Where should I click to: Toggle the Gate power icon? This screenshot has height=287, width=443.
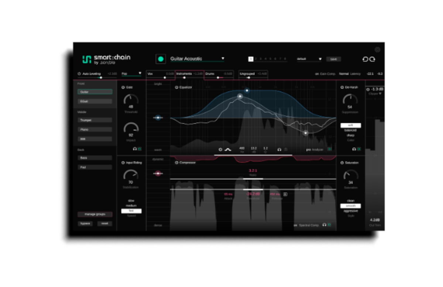(x=123, y=87)
